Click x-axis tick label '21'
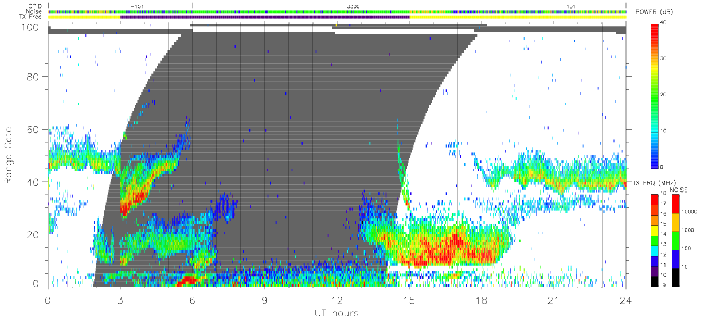This screenshot has width=704, height=325. click(553, 300)
